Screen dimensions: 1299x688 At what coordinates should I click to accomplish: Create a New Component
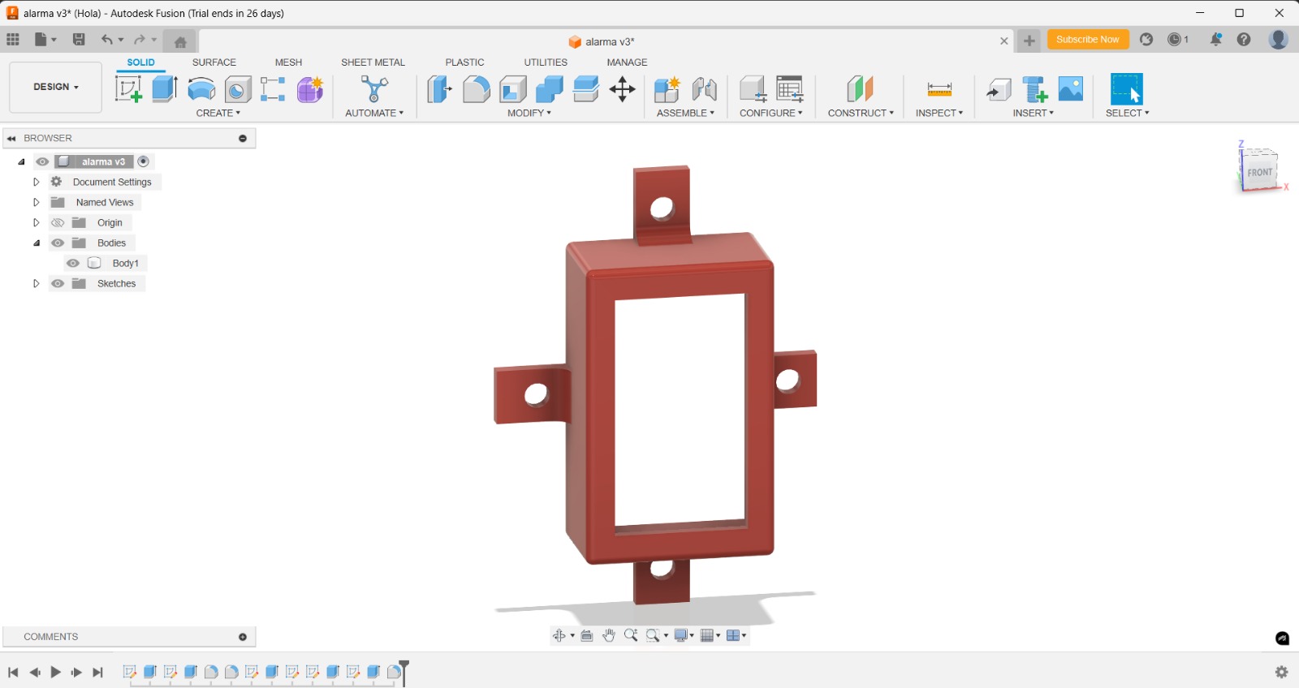click(667, 89)
